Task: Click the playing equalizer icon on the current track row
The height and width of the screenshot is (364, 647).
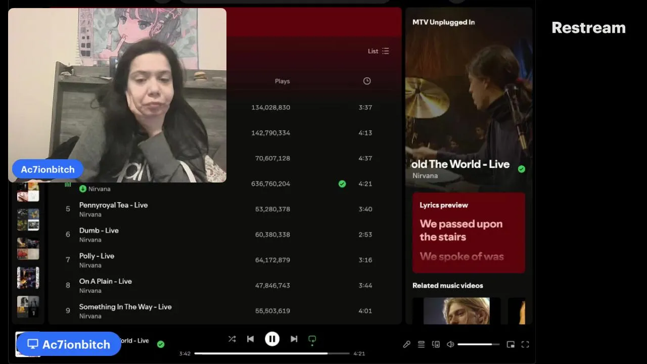Action: [x=68, y=185]
